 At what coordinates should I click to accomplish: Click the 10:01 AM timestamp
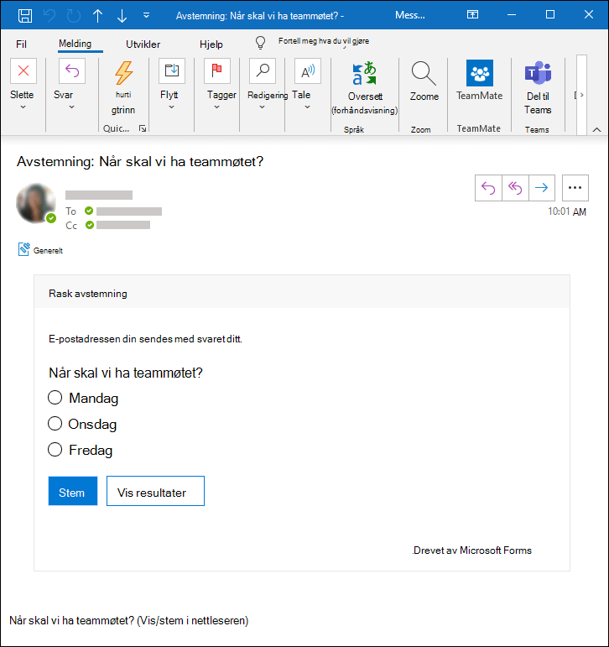click(567, 211)
